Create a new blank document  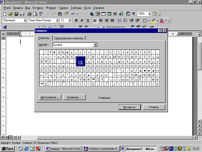(5, 14)
